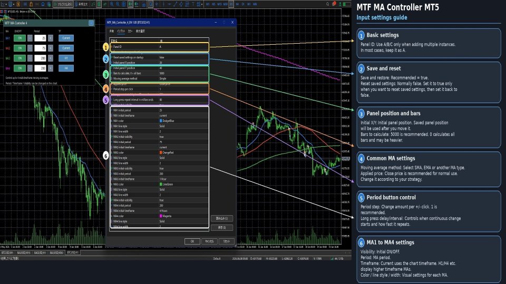The image size is (506, 284).
Task: Click OK in the settings dialog
Action: 192,241
